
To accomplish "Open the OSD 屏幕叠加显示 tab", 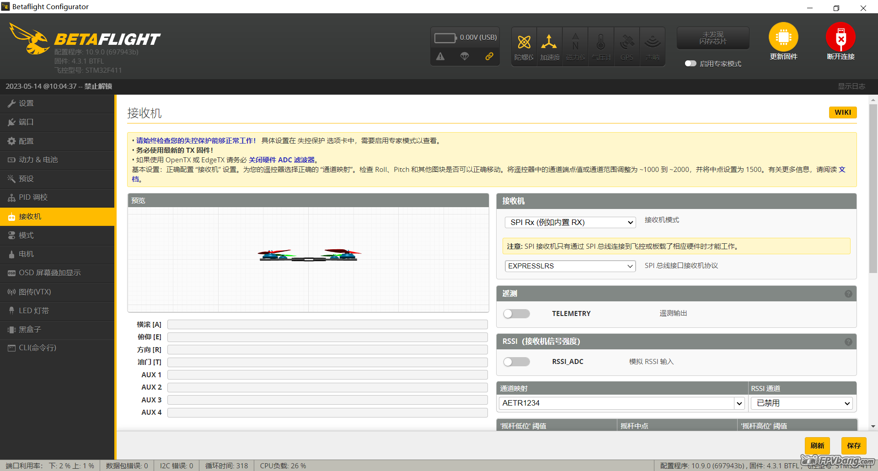I will [57, 273].
